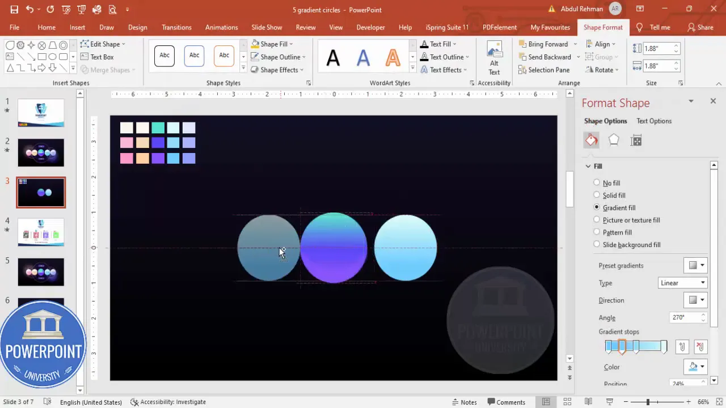Select Pattern fill radio button
Viewport: 726px width, 408px height.
(597, 232)
